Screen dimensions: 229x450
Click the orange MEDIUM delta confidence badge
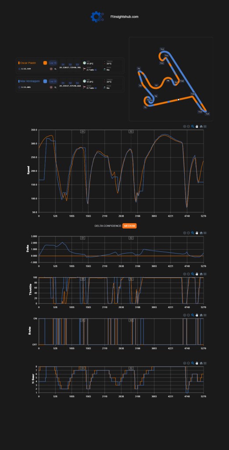(x=129, y=226)
